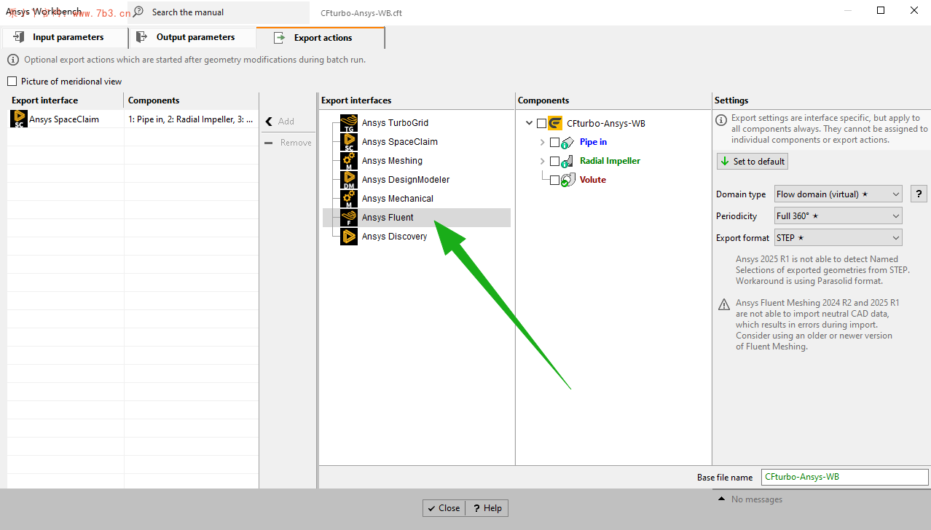
Task: Click the Ansys Meshing gear icon
Action: click(x=349, y=161)
